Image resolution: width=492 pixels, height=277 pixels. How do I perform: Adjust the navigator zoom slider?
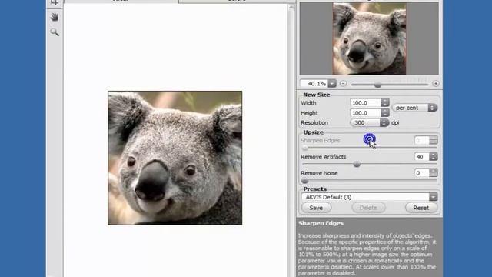click(377, 85)
